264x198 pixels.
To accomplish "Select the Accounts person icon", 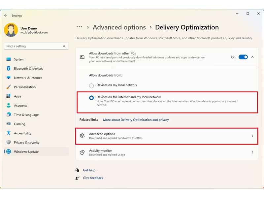I will coord(9,105).
